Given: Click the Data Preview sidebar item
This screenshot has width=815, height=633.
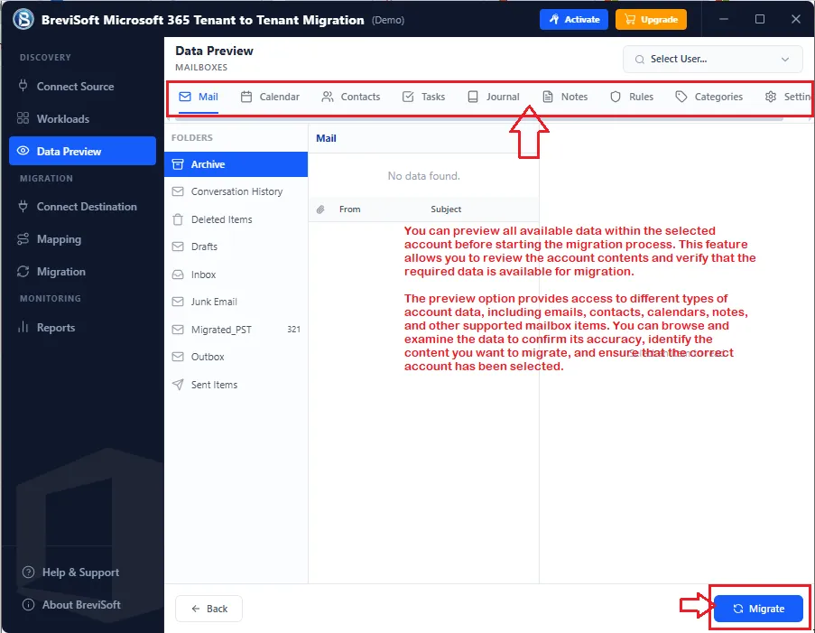Looking at the screenshot, I should 82,151.
